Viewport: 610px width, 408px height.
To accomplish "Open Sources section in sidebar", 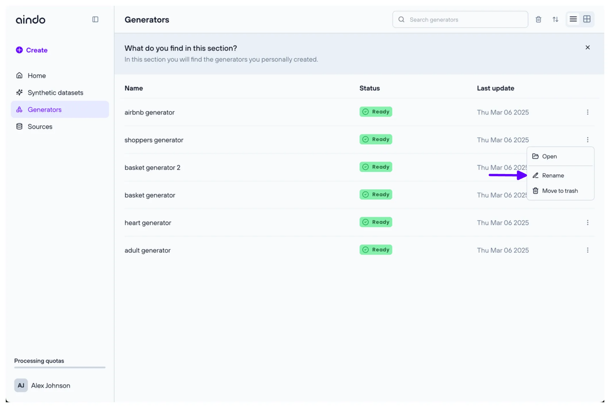I will tap(40, 126).
